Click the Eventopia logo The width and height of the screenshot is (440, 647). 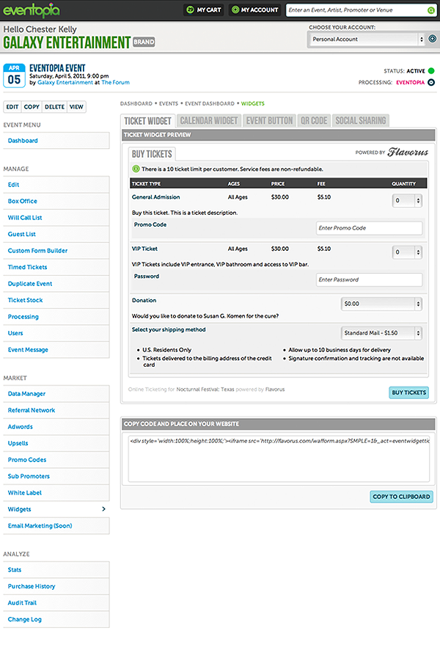pos(32,10)
